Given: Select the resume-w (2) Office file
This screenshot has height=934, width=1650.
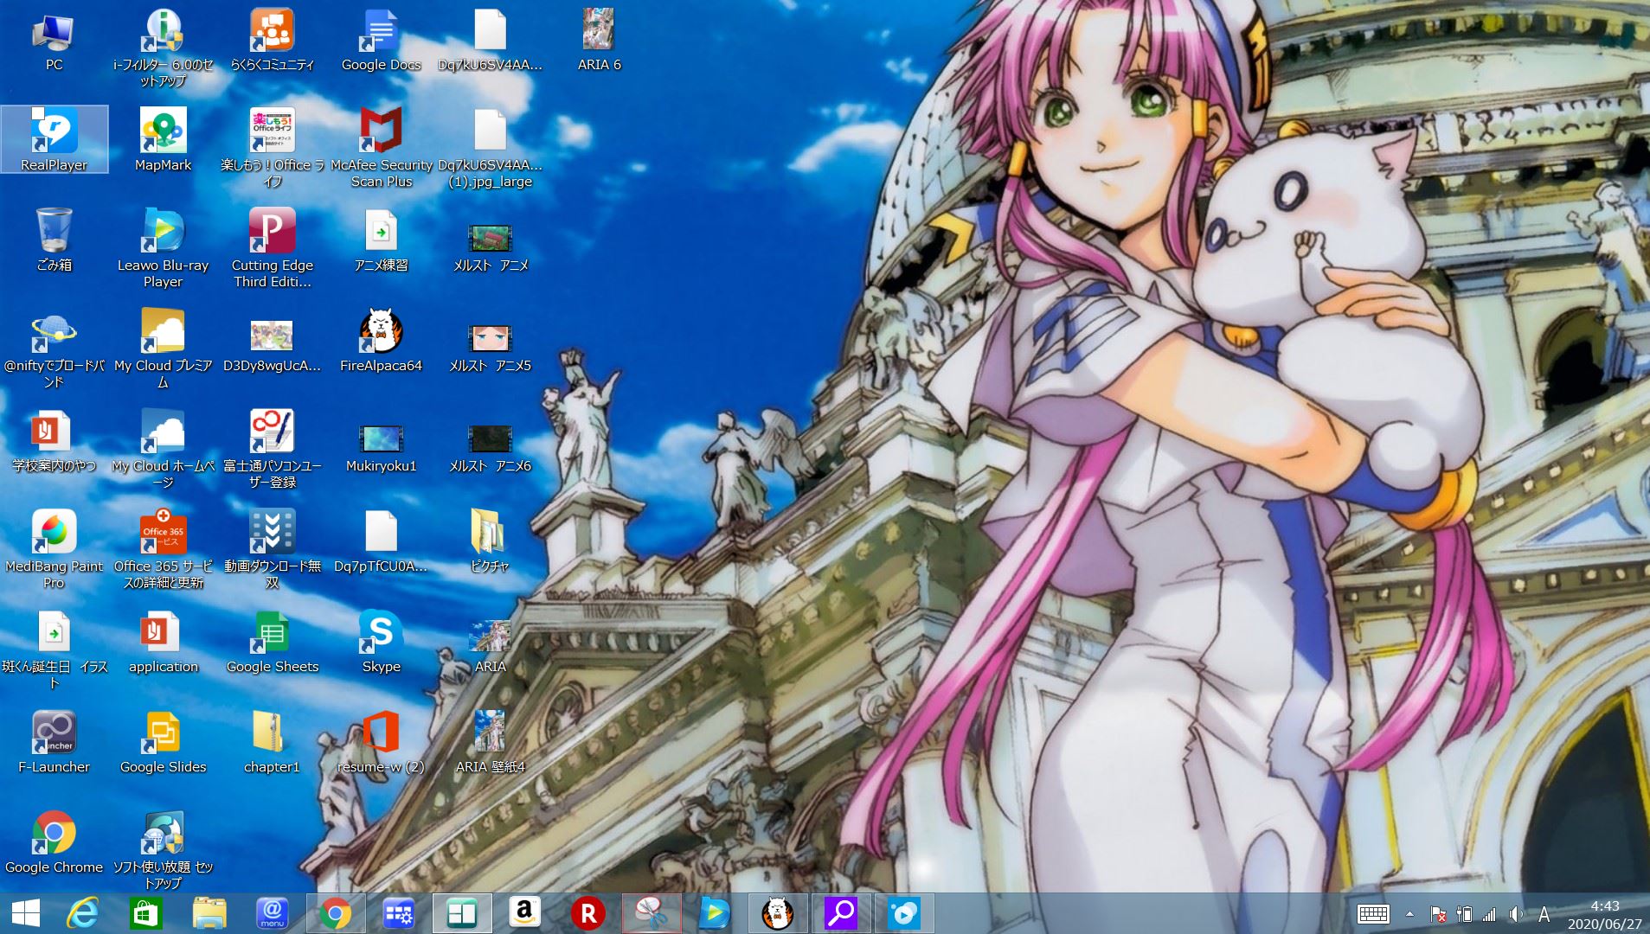Looking at the screenshot, I should coord(381,741).
